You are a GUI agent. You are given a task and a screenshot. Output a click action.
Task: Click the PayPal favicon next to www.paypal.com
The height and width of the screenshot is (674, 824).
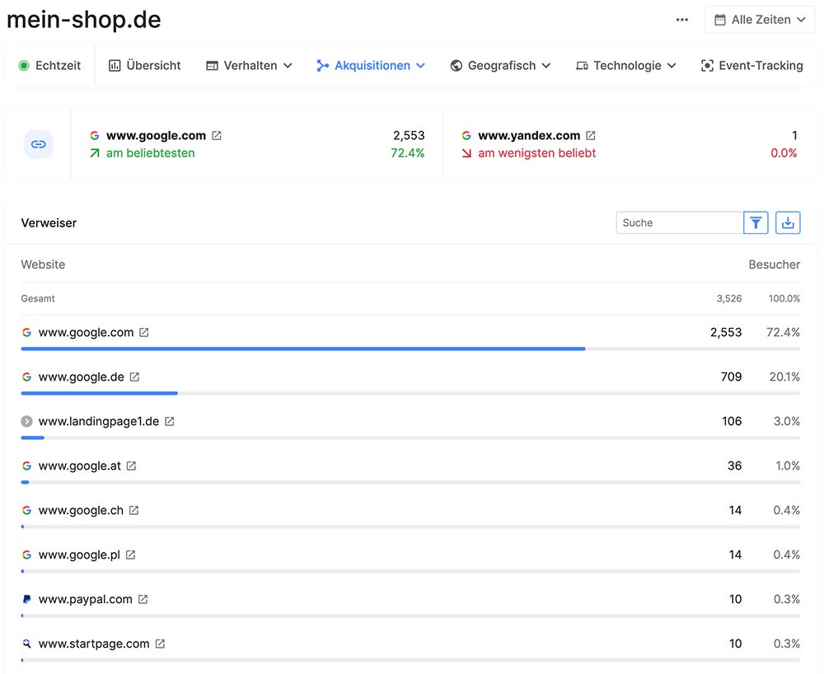(26, 599)
